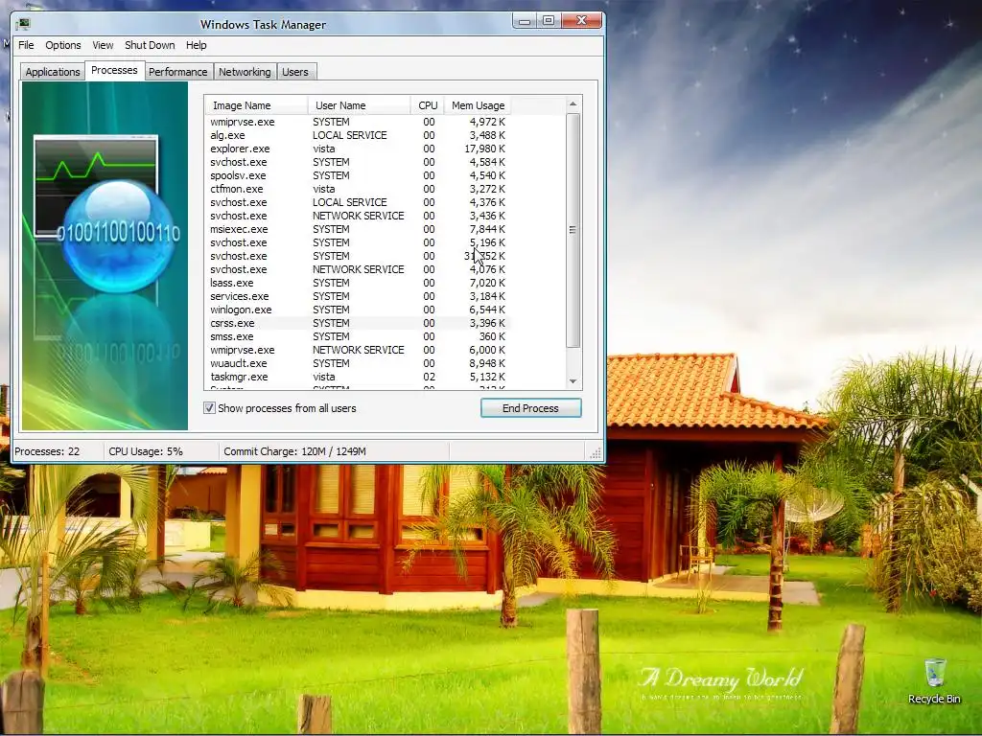Sort by Image Name column header

[x=255, y=105]
